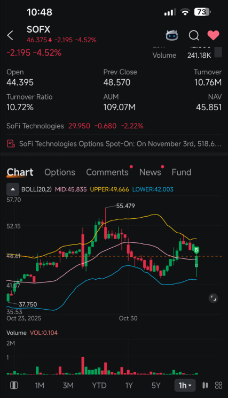Expand the quote details panel handle
This screenshot has height=398, width=228.
pos(218,52)
